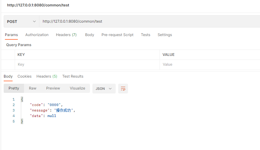Select the Raw view button

coord(33,88)
